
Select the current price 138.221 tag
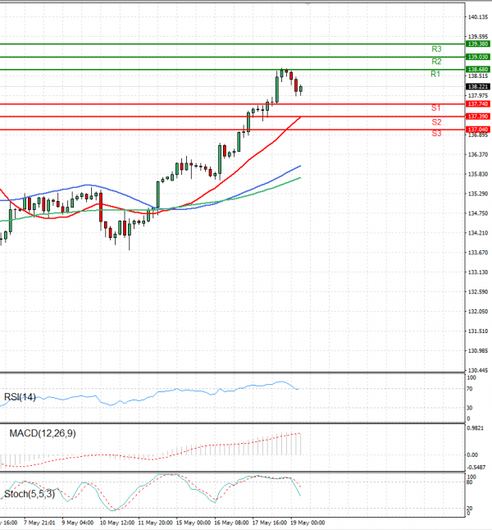[477, 87]
